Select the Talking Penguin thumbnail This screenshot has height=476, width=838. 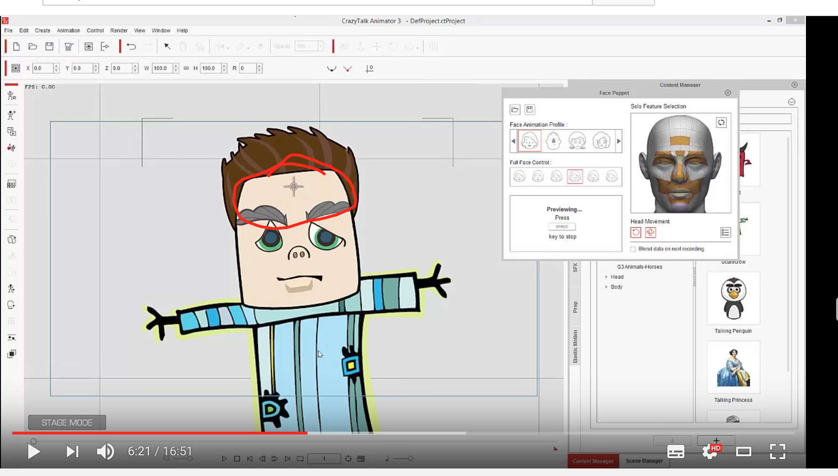coord(733,298)
